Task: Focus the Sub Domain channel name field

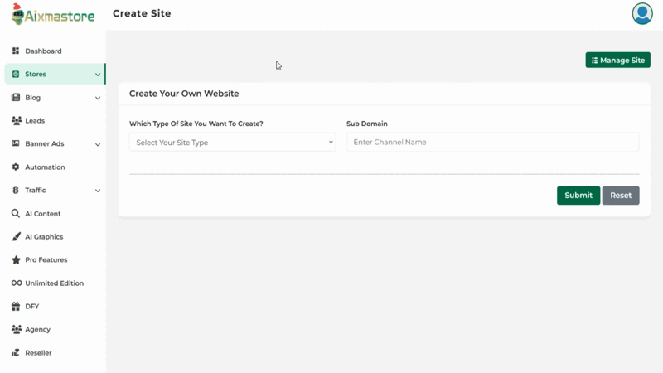Action: [x=492, y=142]
